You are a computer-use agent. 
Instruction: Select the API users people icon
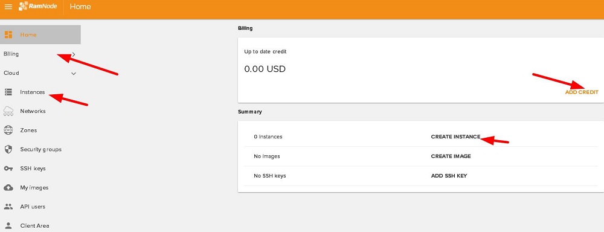(x=8, y=207)
